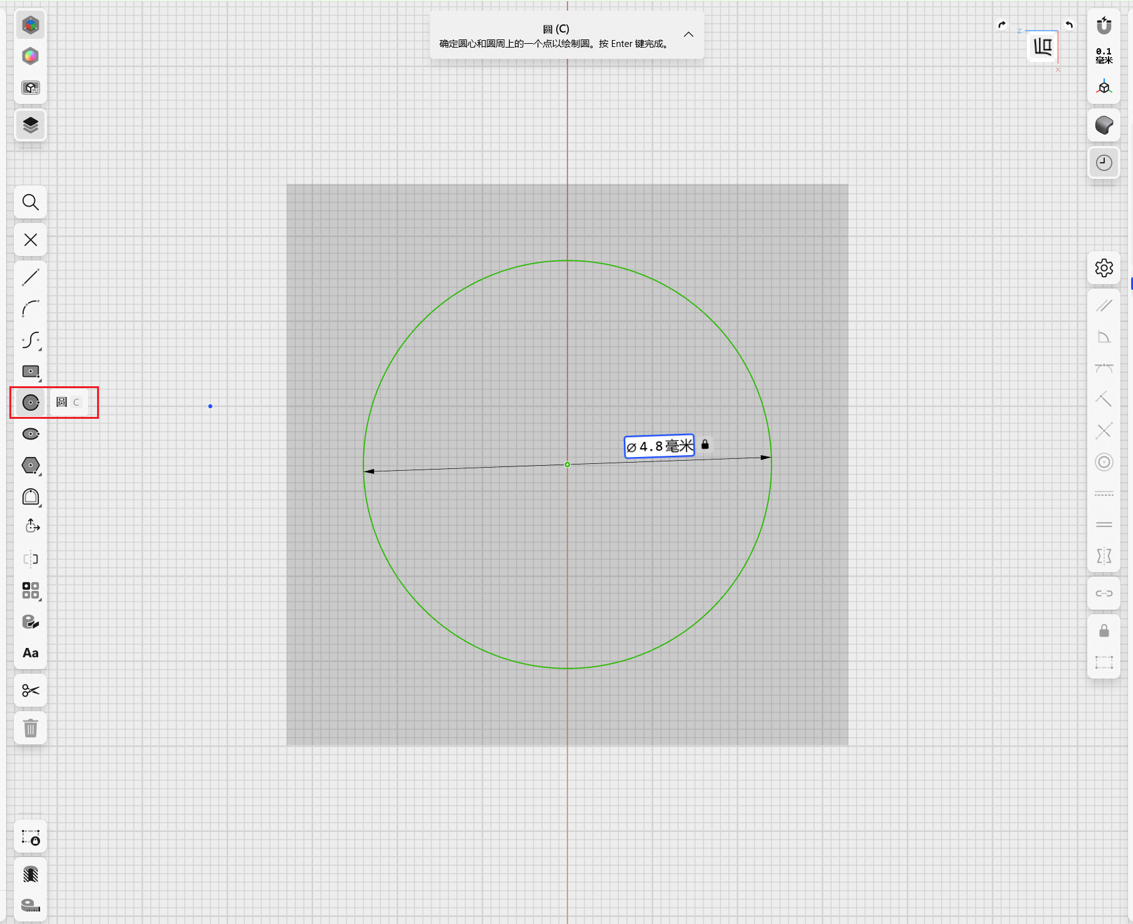Change the 0.1 毫米 grid snap value
The image size is (1133, 924).
(1104, 56)
